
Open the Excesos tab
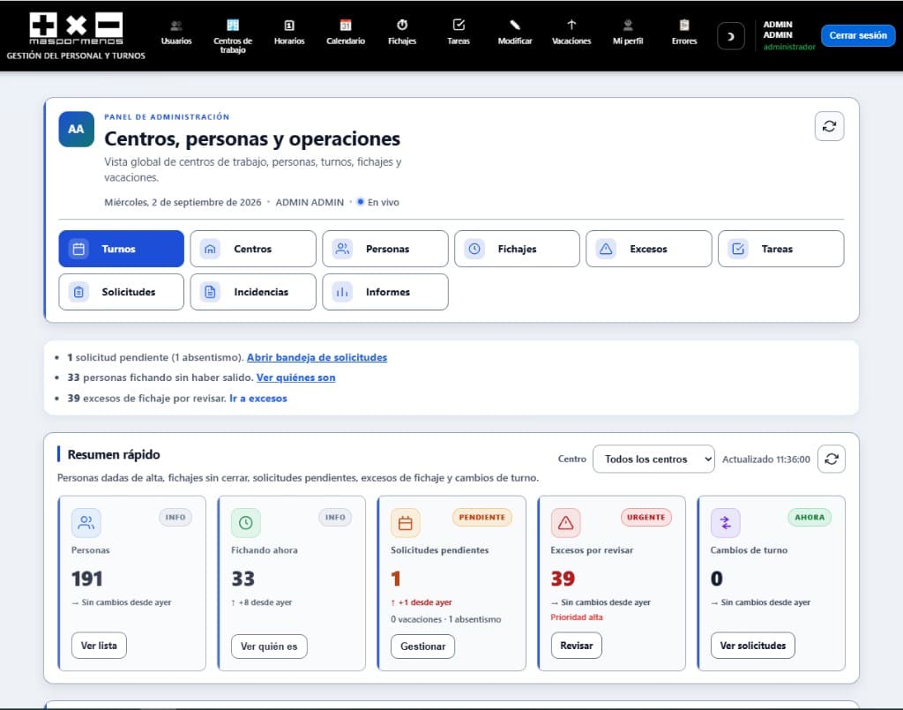click(649, 249)
